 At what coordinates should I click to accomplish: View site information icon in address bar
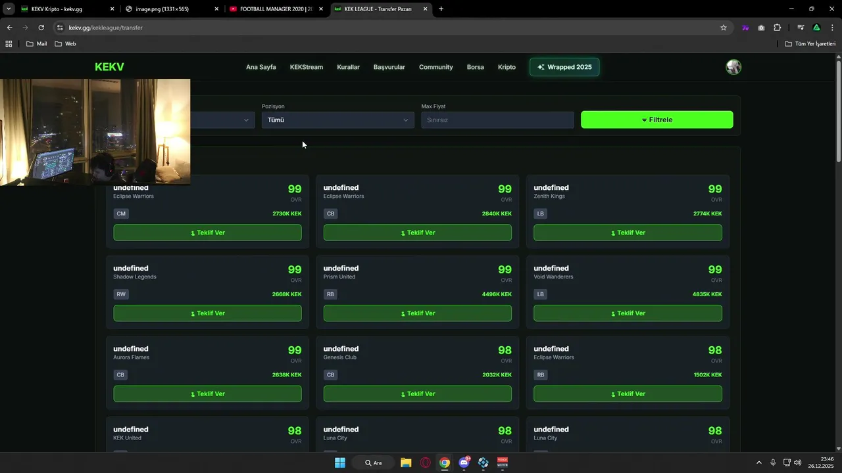pyautogui.click(x=60, y=28)
